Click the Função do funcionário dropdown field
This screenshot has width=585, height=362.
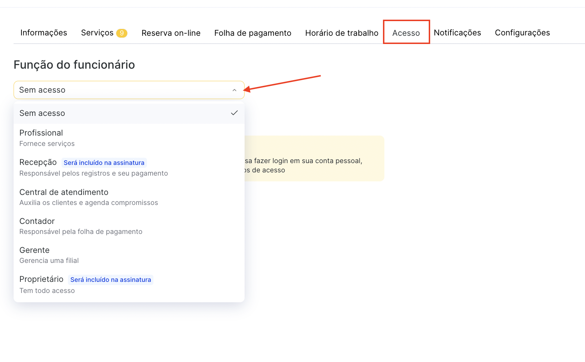tap(122, 90)
